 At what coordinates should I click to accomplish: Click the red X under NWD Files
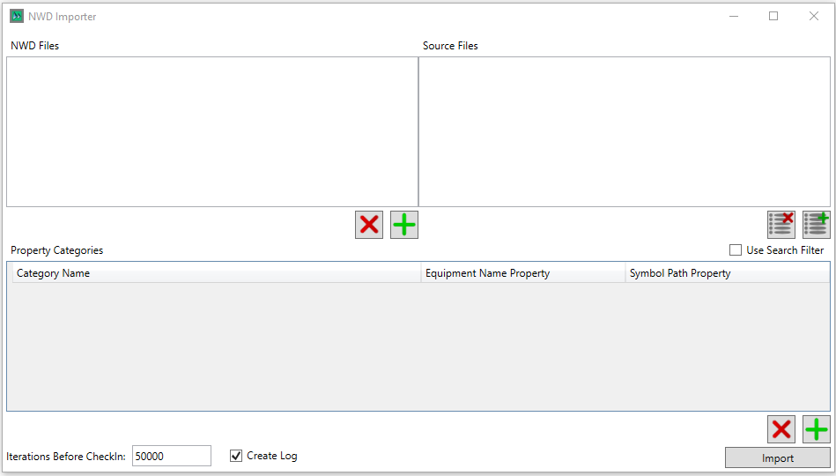tap(369, 225)
